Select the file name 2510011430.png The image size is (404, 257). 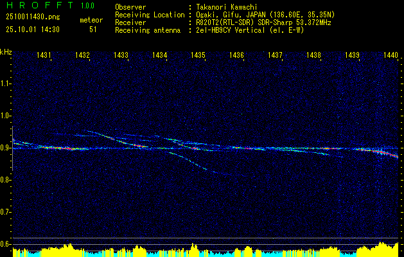tap(33, 17)
